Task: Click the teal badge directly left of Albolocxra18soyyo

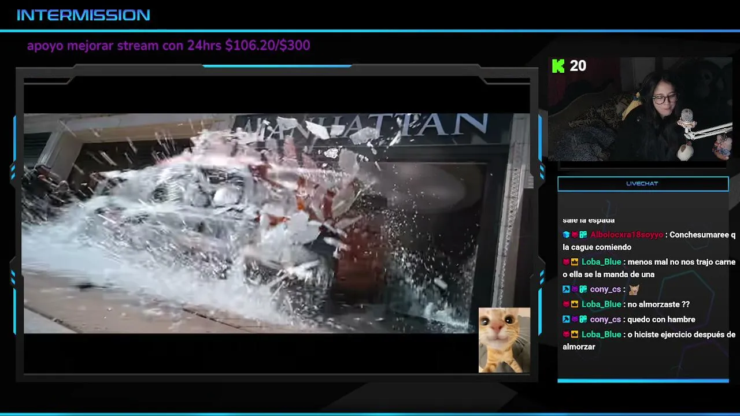Action: coord(583,235)
